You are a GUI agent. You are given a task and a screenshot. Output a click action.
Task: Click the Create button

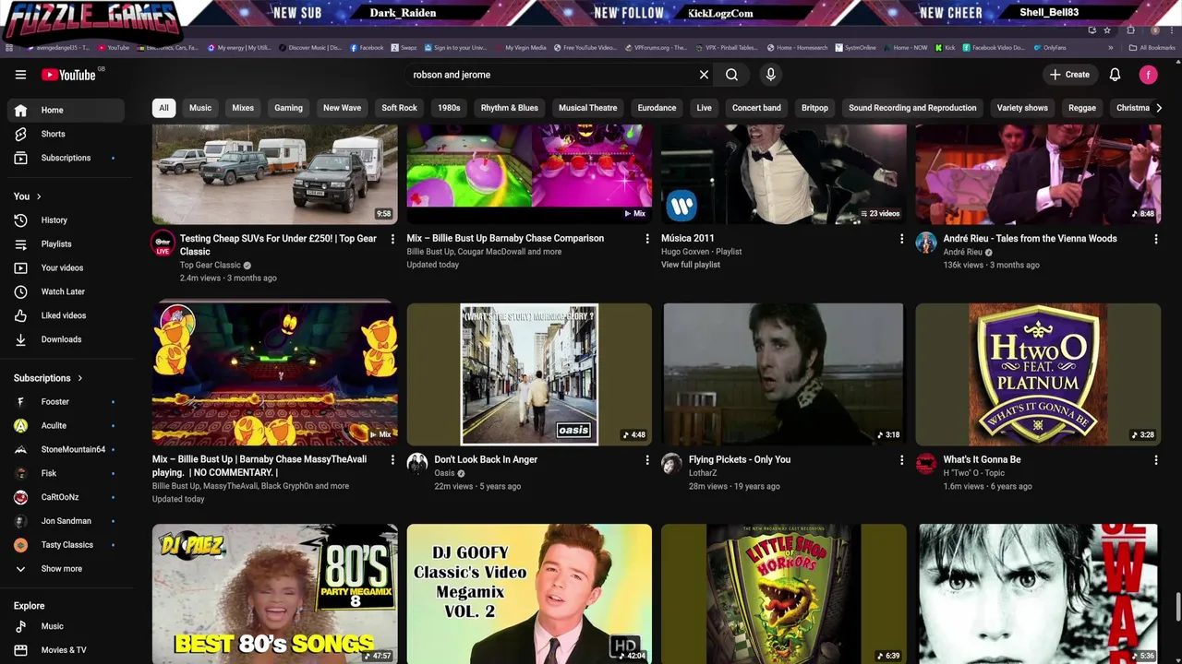(x=1070, y=75)
